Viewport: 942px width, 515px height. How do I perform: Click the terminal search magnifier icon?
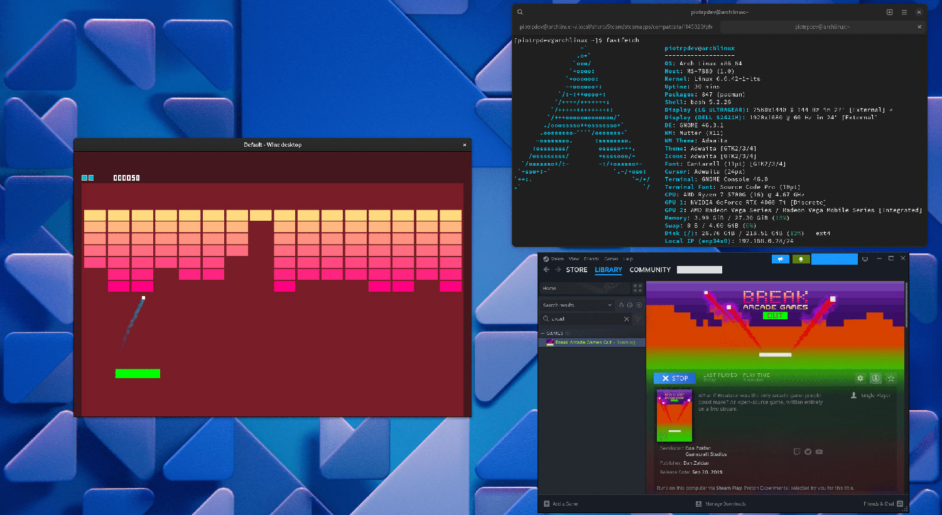[520, 12]
